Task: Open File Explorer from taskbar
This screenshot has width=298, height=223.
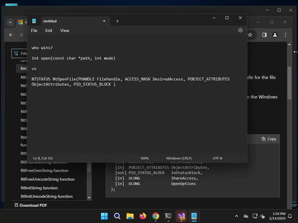Action: click(x=130, y=216)
